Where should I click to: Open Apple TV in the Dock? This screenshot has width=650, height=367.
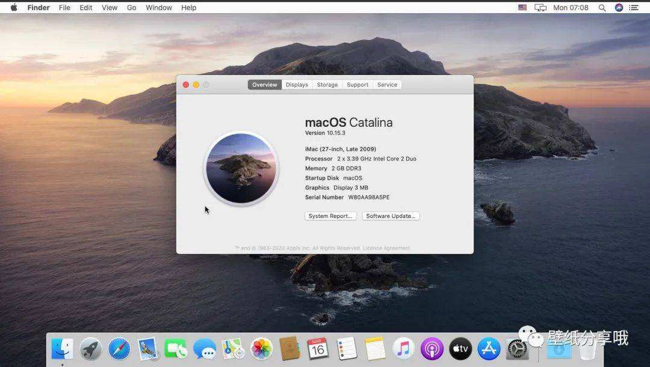tap(460, 348)
